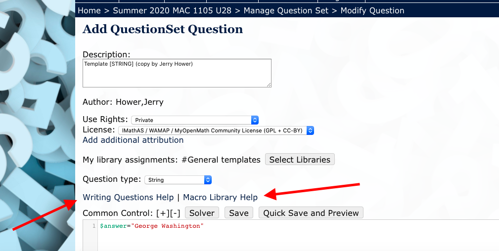The image size is (499, 251).
Task: Open the Use Rights dropdown
Action: click(x=195, y=120)
